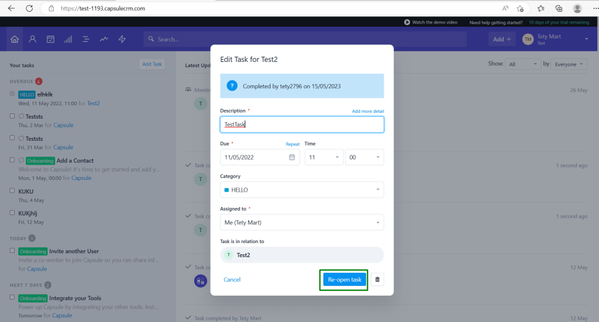Open the Everyone filter dropdown
This screenshot has width=599, height=322.
(x=569, y=64)
